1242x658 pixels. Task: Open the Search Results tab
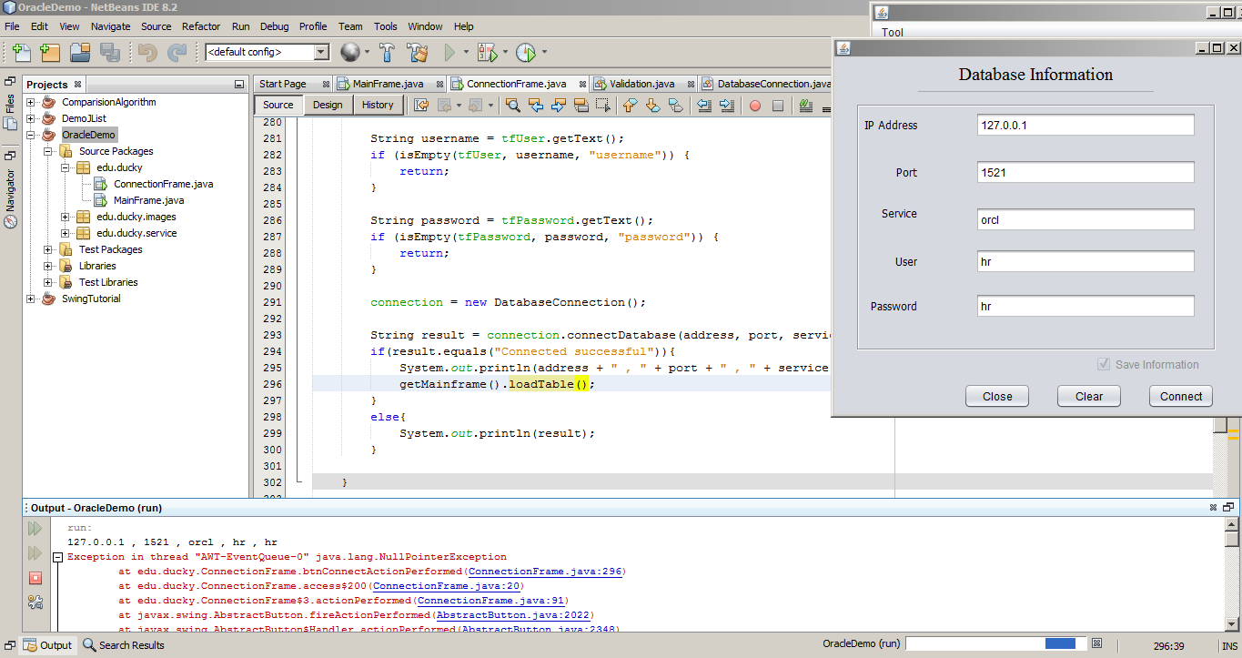[124, 645]
